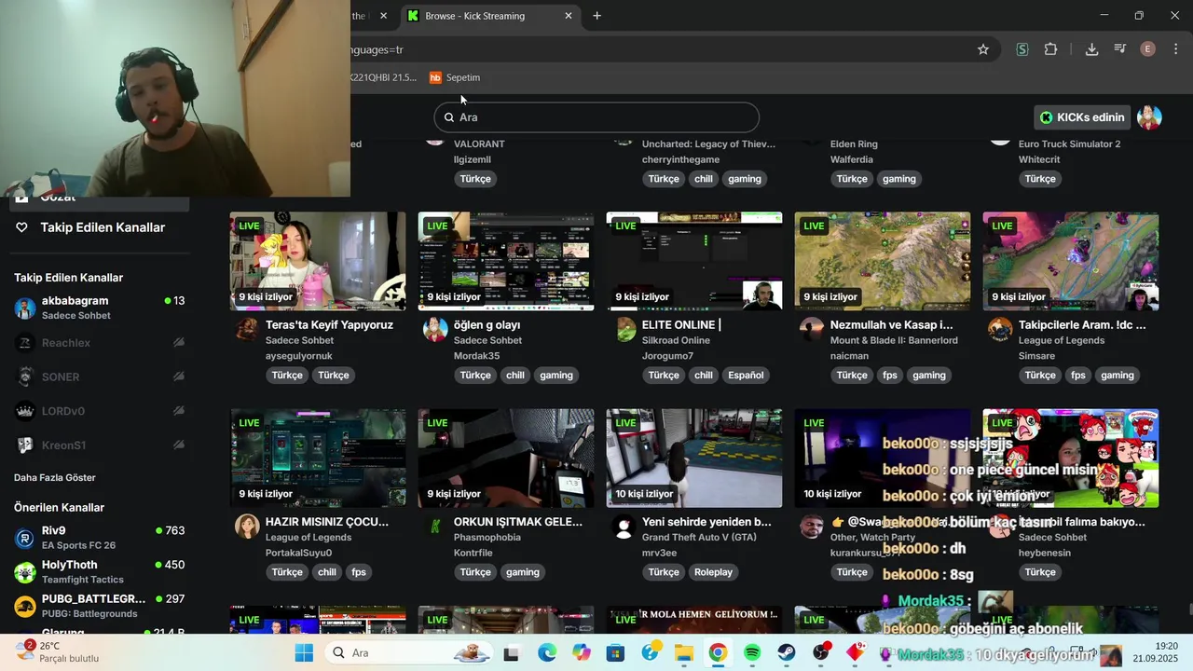1193x671 pixels.
Task: Open File Explorer from the taskbar
Action: click(x=683, y=652)
